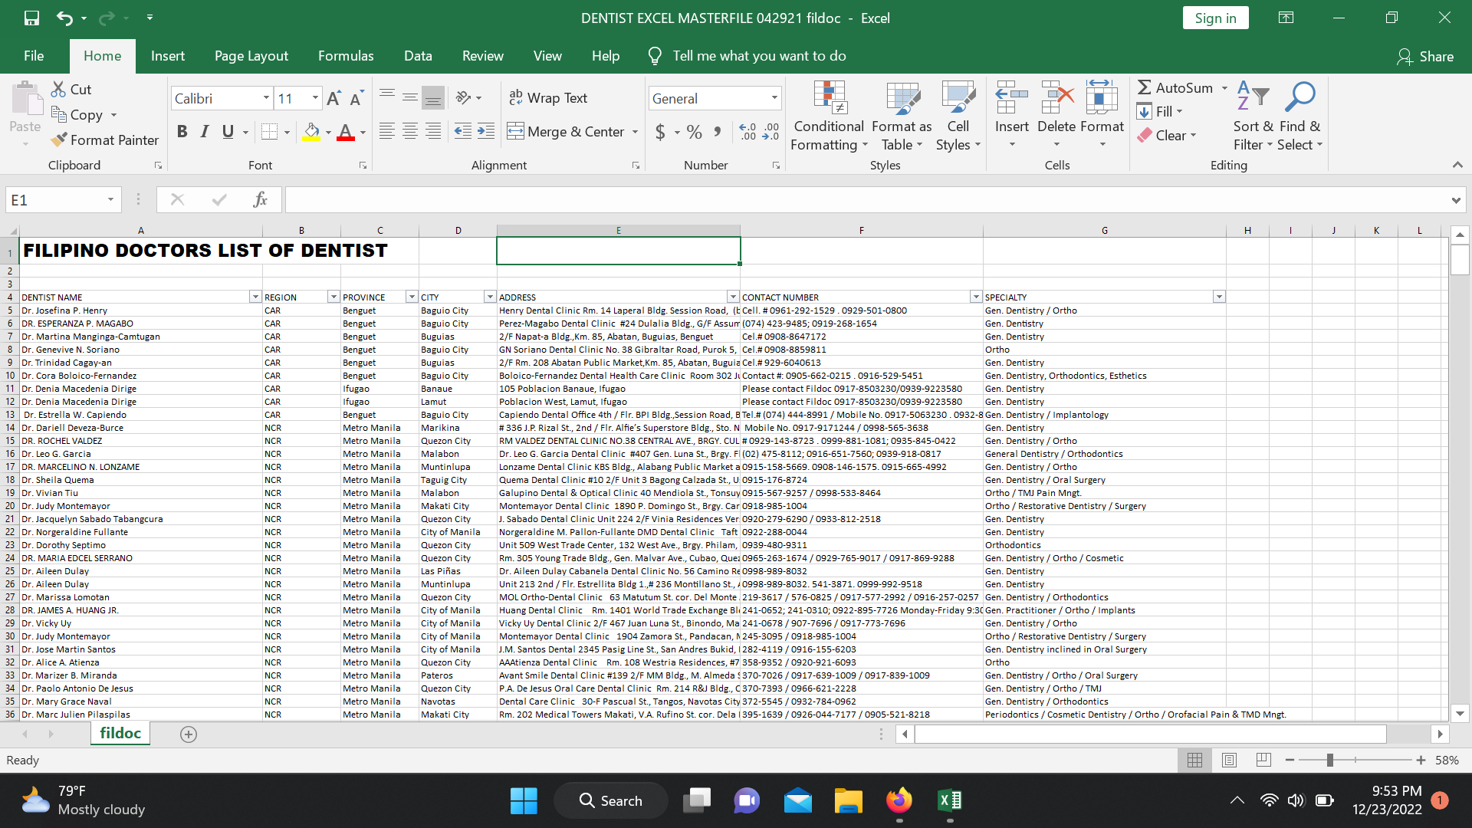This screenshot has height=828, width=1472.
Task: Open the Formulas ribbon tab
Action: click(346, 56)
